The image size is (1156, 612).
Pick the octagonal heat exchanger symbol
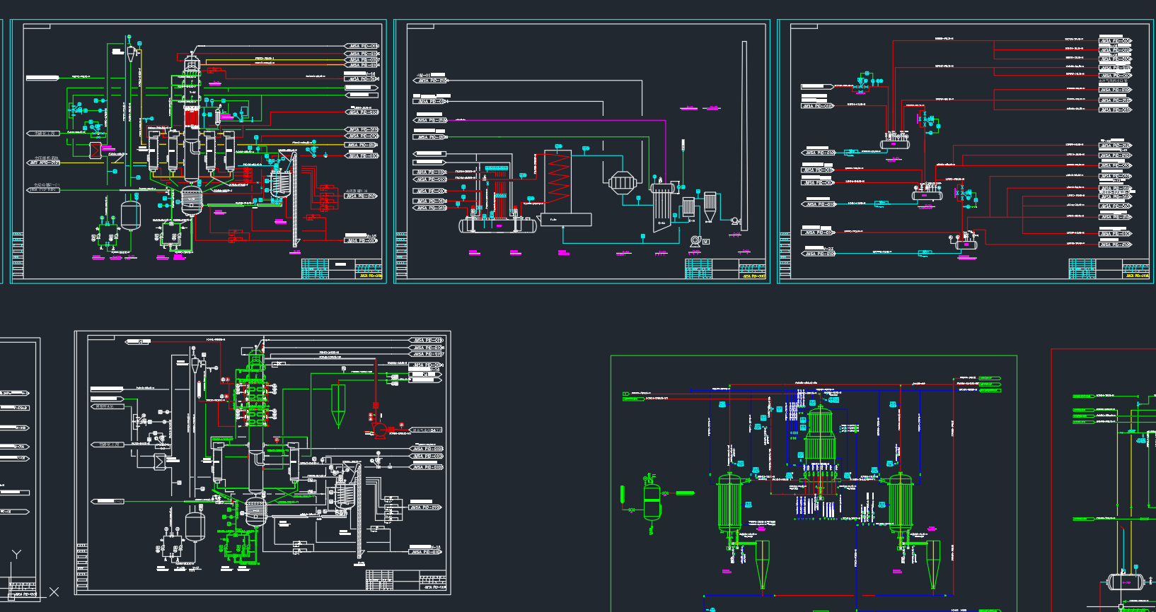coord(621,182)
